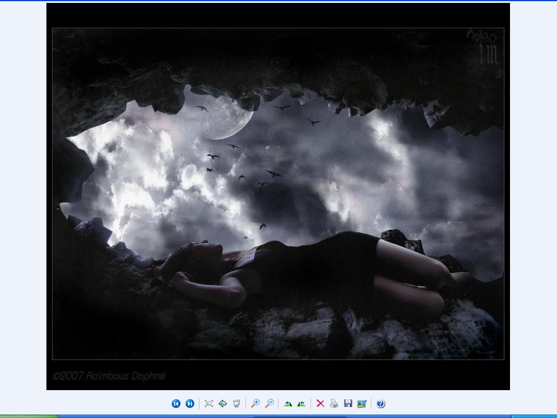Click the displayed cave and moon artwork
This screenshot has width=557, height=418.
[x=278, y=197]
